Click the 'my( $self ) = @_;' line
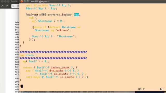166x93 pixels. tap(36, 61)
